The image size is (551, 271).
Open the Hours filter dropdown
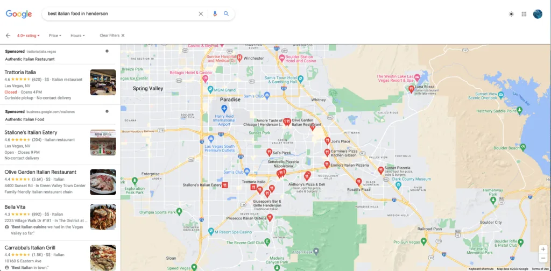pyautogui.click(x=77, y=35)
